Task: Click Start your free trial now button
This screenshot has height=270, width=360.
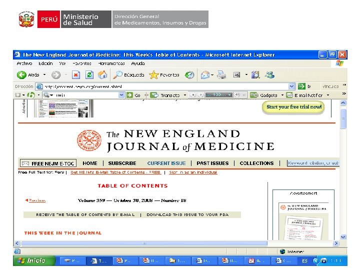Action: (x=293, y=107)
